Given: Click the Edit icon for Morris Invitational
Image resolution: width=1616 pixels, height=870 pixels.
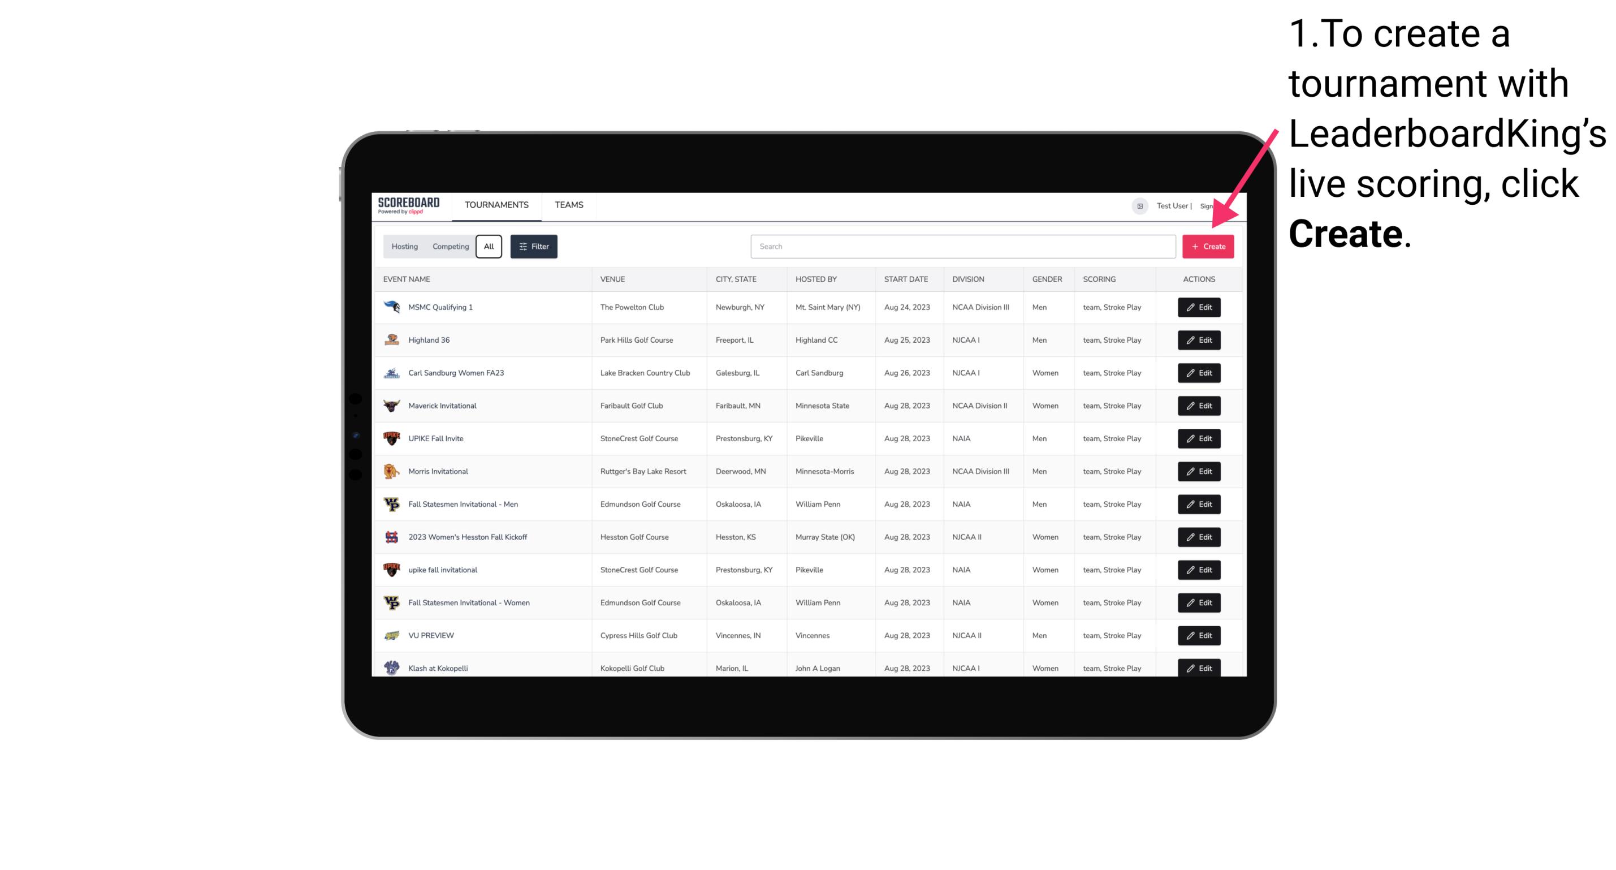Looking at the screenshot, I should [x=1198, y=471].
